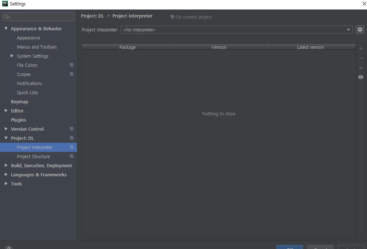The width and height of the screenshot is (367, 249).
Task: Open File Colors settings
Action: click(x=27, y=65)
